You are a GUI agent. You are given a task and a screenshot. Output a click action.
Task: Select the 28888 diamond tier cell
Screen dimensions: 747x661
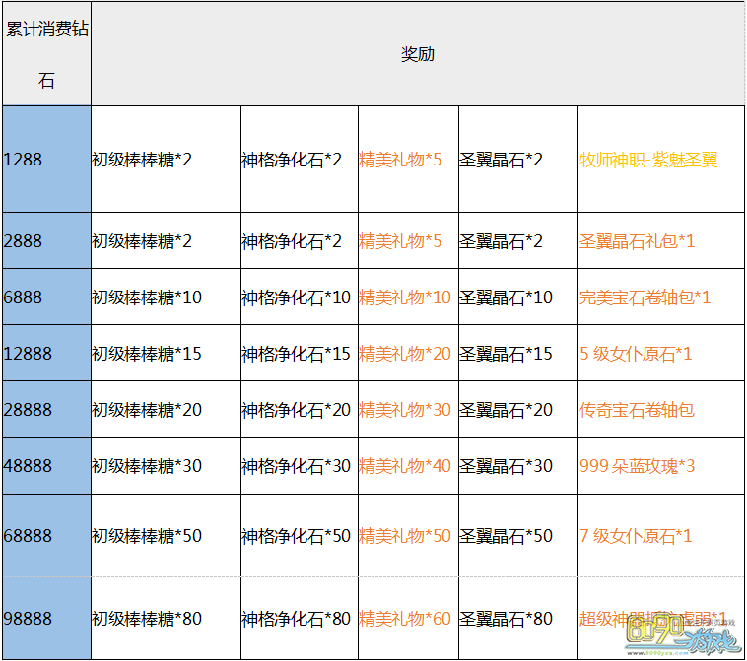[x=46, y=409]
